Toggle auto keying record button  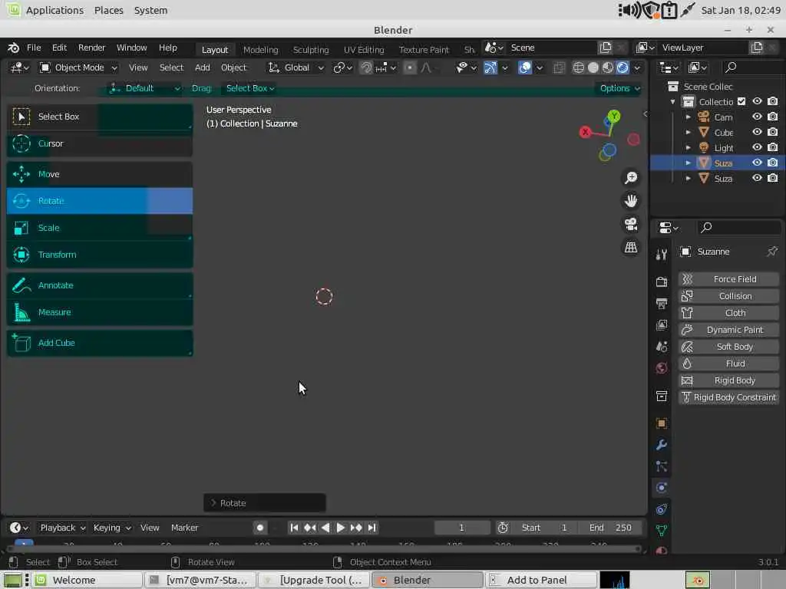pyautogui.click(x=259, y=528)
